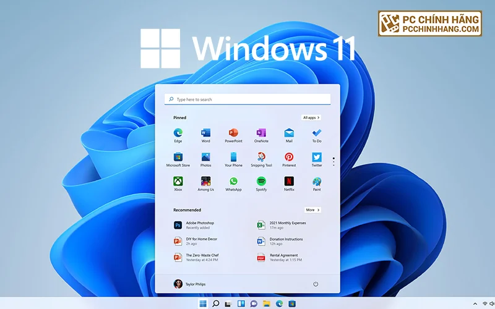
Task: Launch the Your Phone app
Action: (x=233, y=160)
